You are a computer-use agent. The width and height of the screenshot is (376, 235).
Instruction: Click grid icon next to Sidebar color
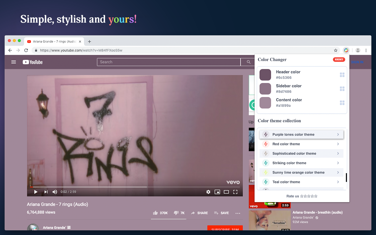pyautogui.click(x=342, y=89)
